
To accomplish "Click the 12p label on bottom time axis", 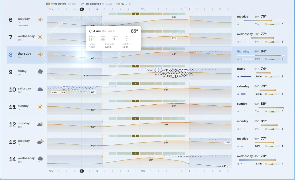I will [x=143, y=171].
